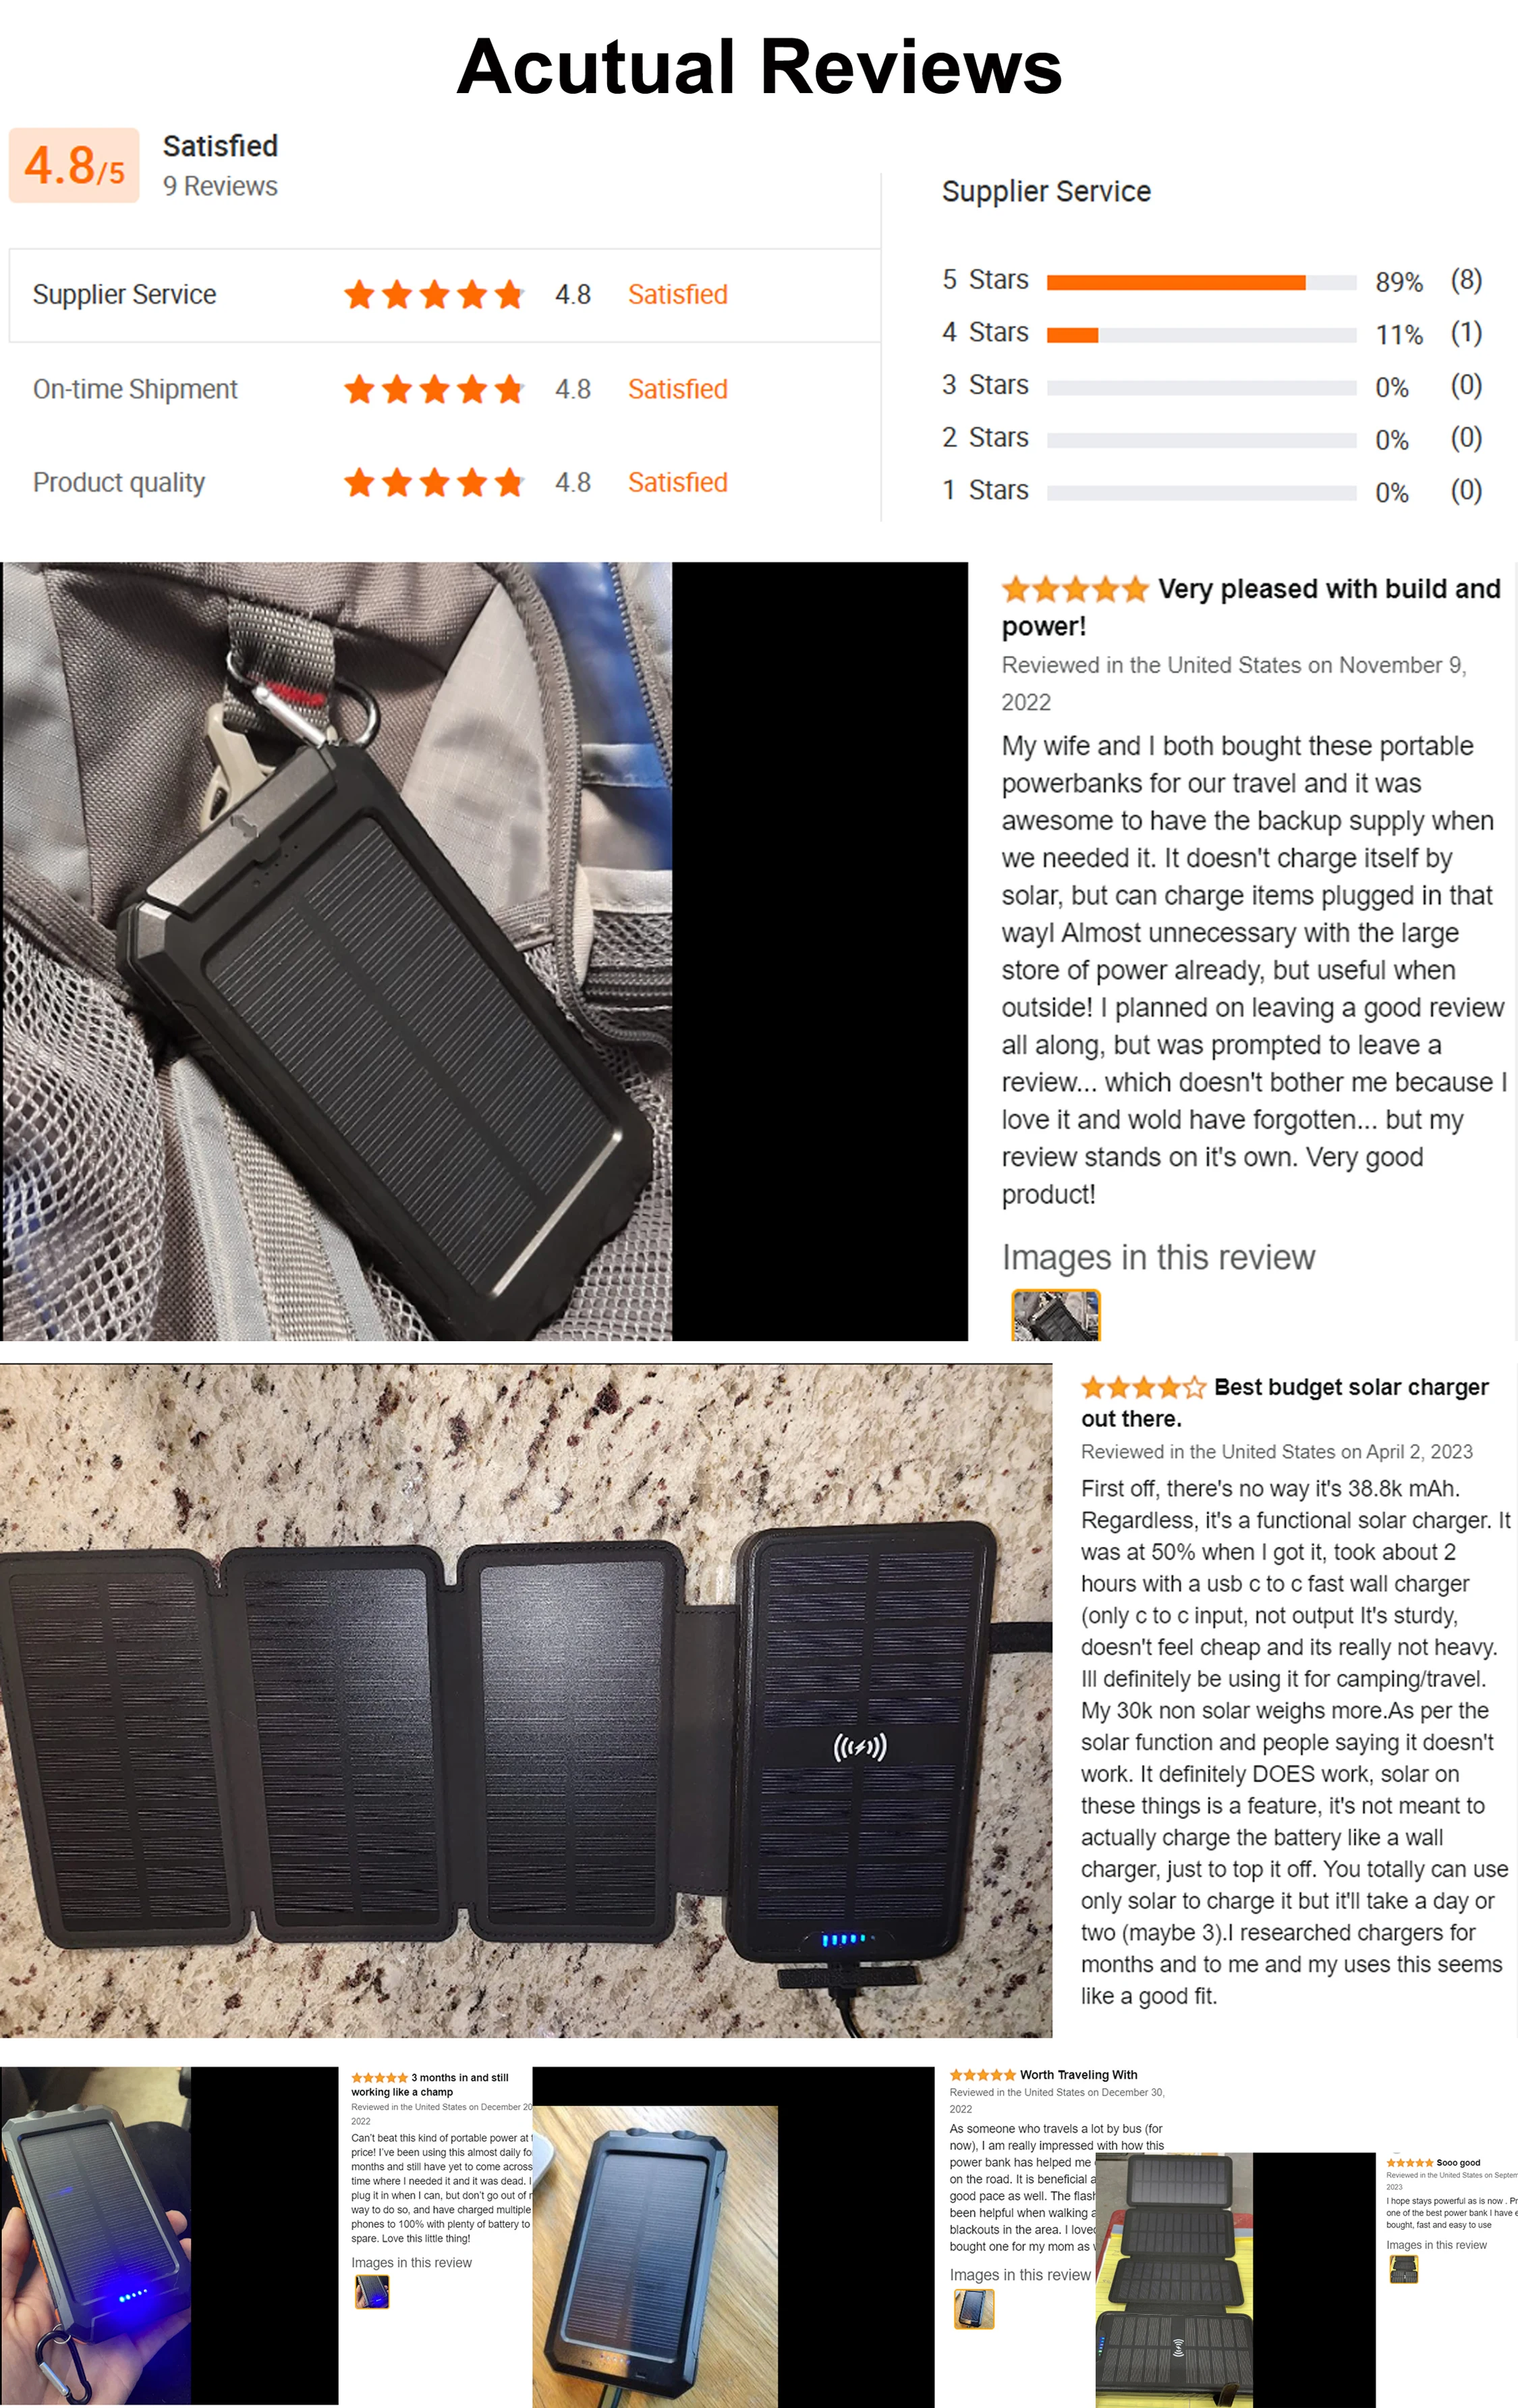1518x2408 pixels.
Task: Click the 'Best budget solar charger' review title
Action: (1284, 1402)
